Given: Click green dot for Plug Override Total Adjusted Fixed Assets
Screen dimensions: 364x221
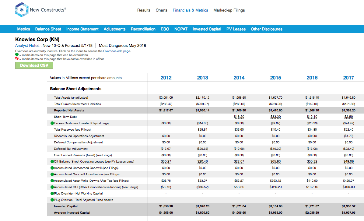Looking at the screenshot, I should tap(52, 200).
